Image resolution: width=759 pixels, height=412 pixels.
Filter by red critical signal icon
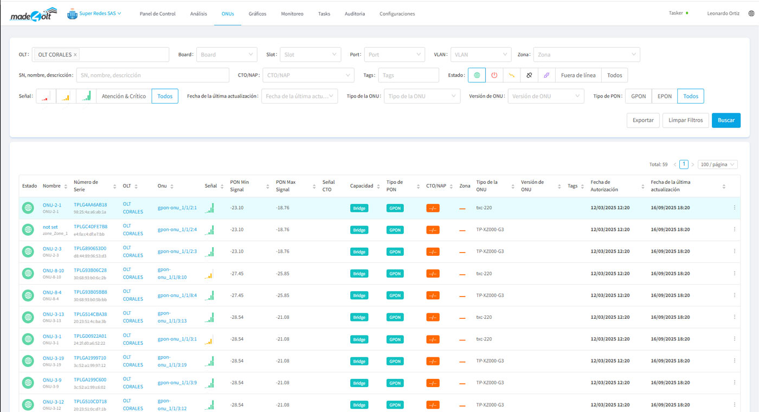46,96
